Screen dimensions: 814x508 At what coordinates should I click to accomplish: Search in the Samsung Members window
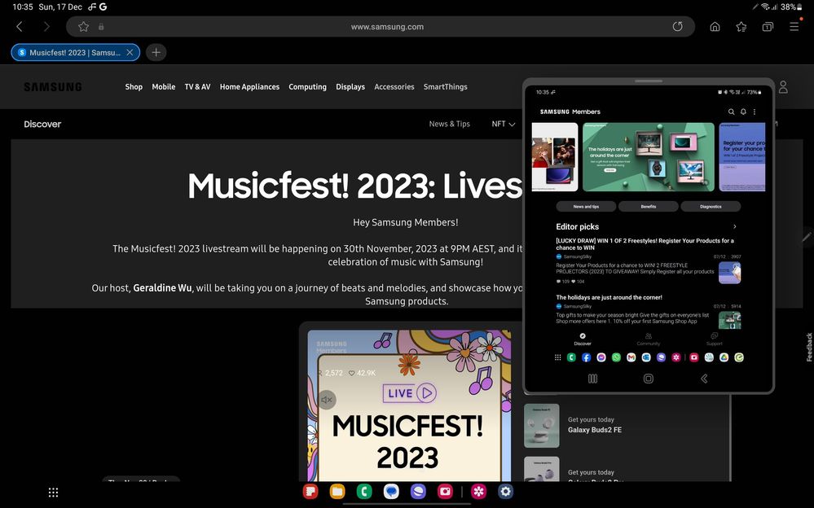tap(732, 112)
